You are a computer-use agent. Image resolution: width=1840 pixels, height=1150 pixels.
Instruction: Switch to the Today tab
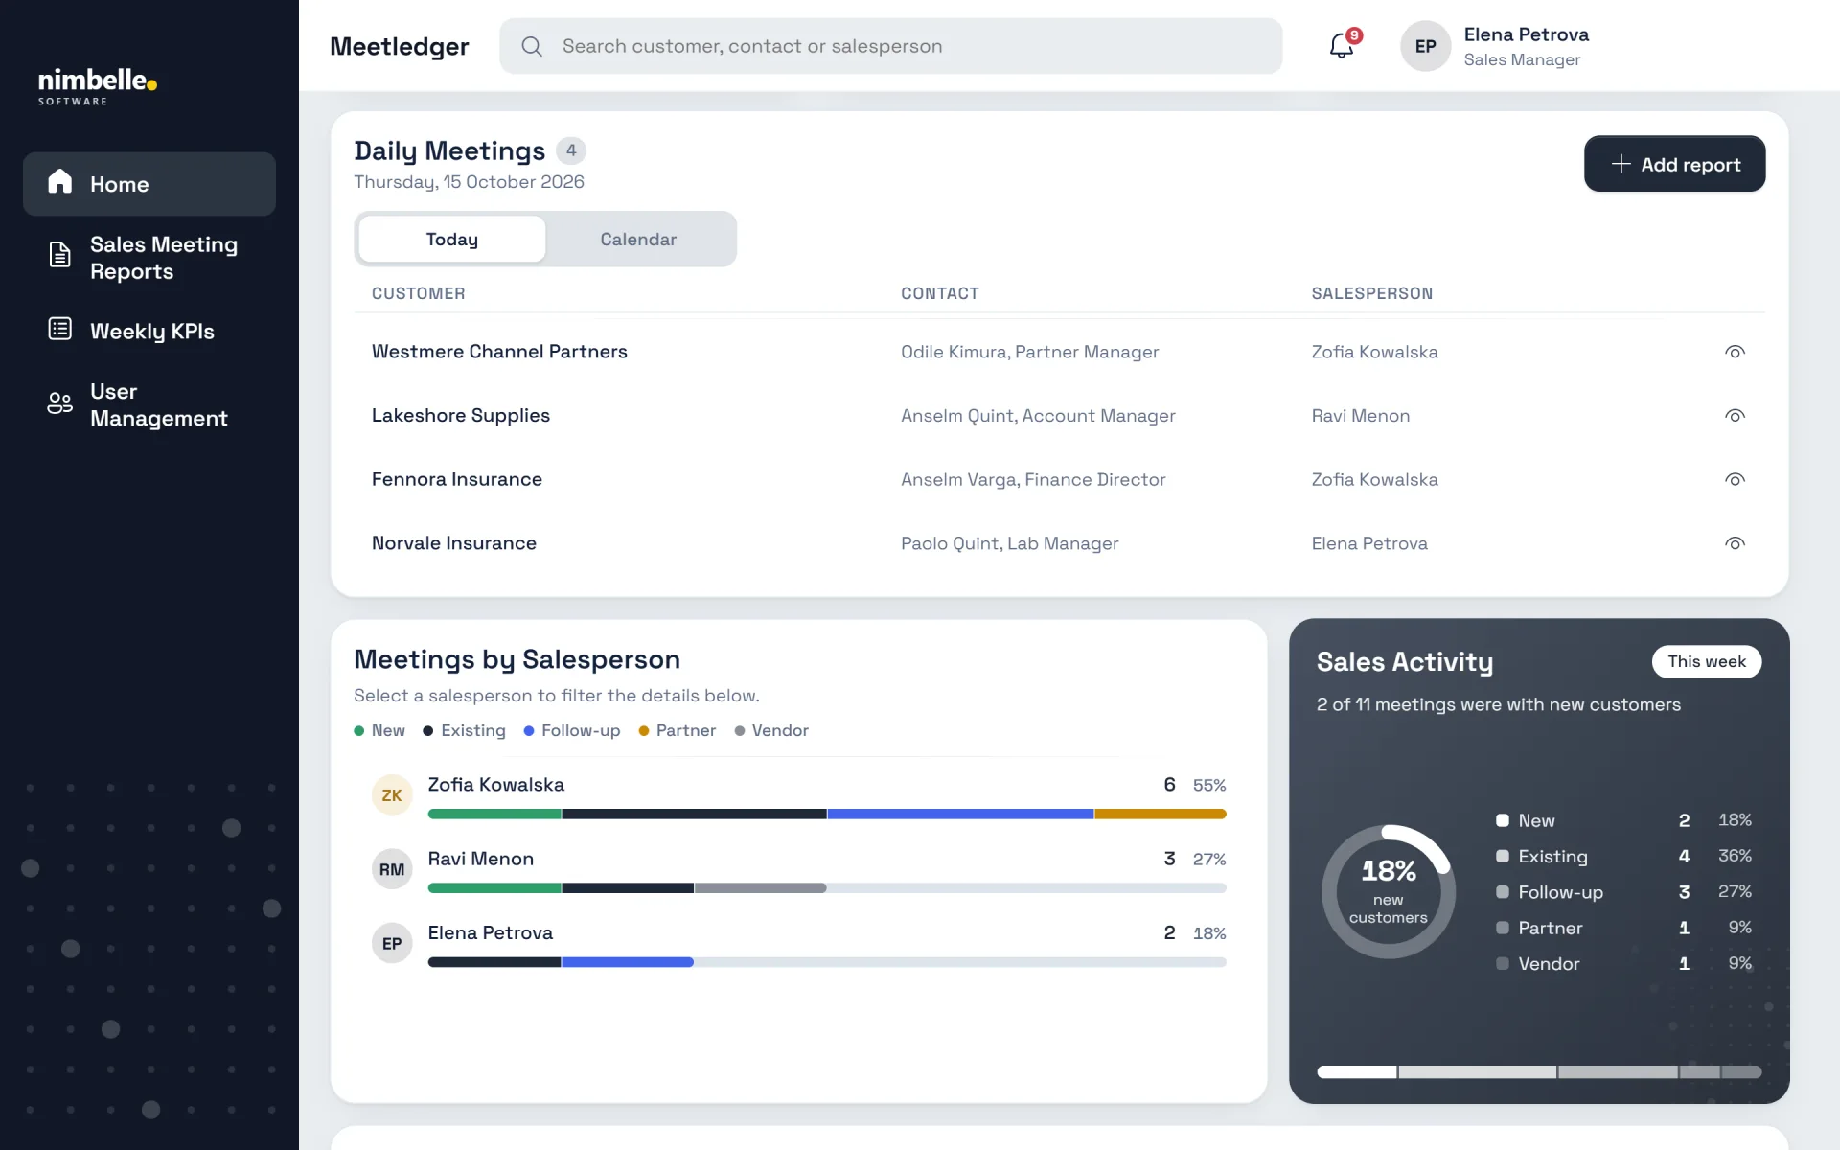pos(452,239)
